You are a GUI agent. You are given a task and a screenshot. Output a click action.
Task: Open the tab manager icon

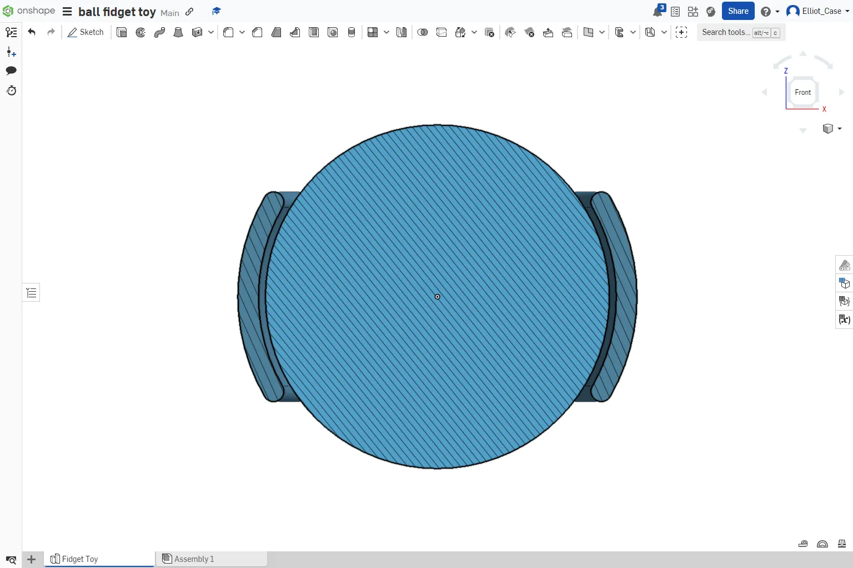11,560
